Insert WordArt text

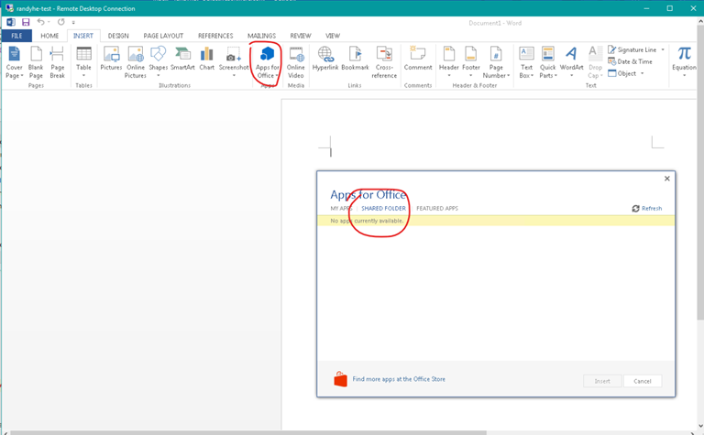point(571,61)
